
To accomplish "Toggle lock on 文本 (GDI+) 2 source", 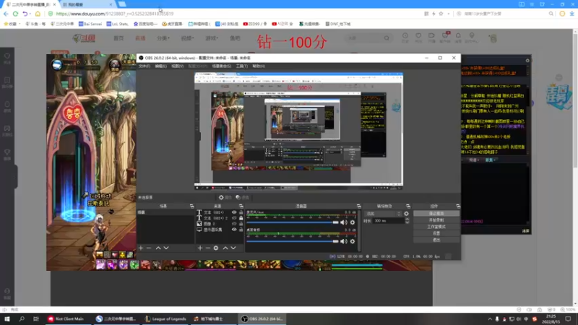I will [x=241, y=218].
